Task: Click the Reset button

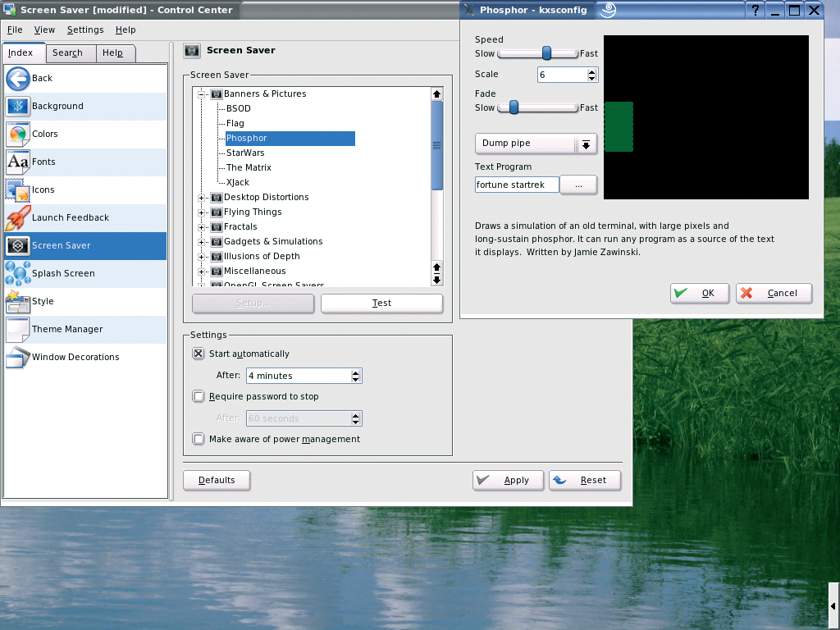Action: (x=585, y=480)
